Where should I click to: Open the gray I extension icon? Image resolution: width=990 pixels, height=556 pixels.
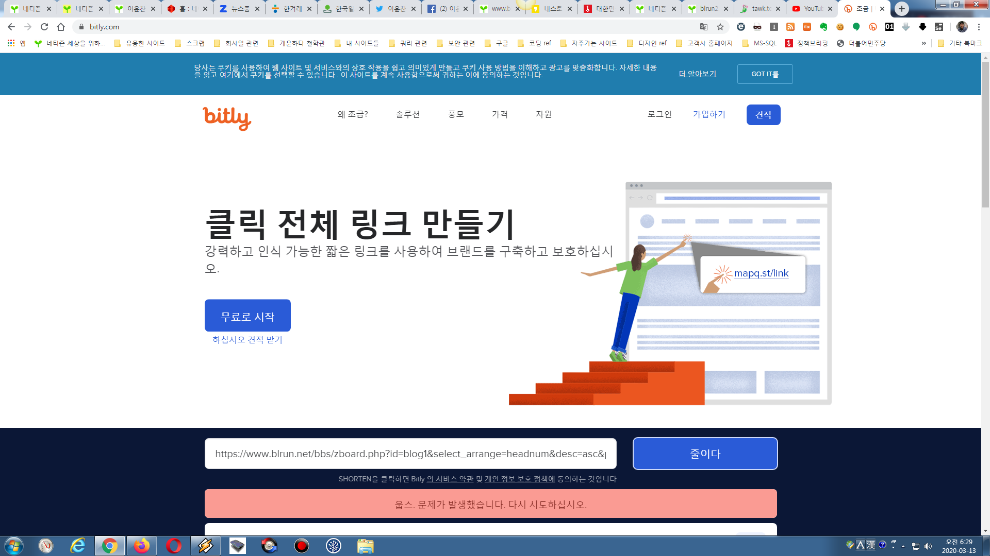pyautogui.click(x=774, y=27)
